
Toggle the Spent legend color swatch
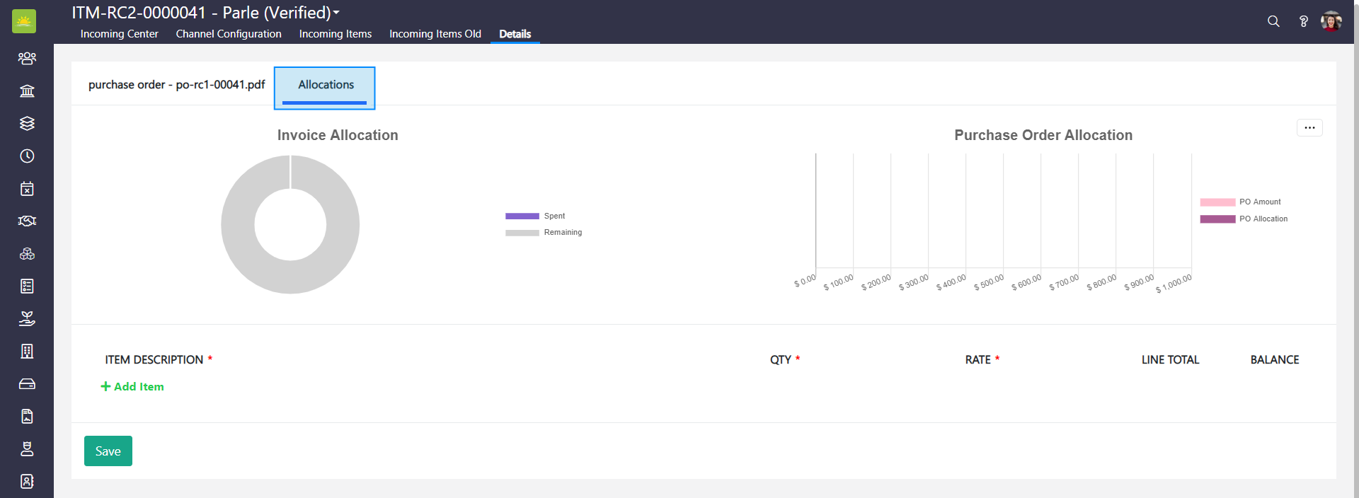coord(522,216)
